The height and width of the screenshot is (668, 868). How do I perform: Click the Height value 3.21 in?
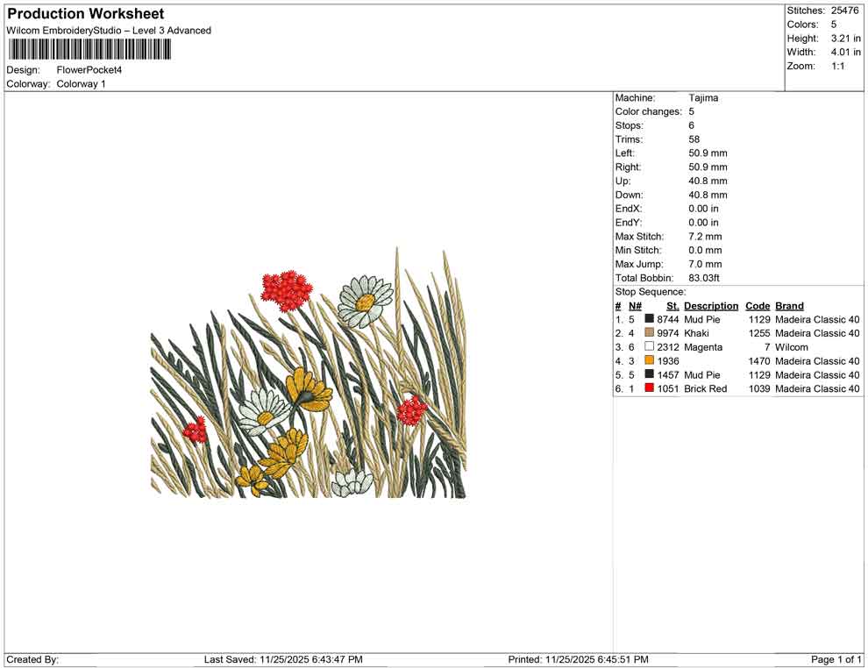[845, 39]
